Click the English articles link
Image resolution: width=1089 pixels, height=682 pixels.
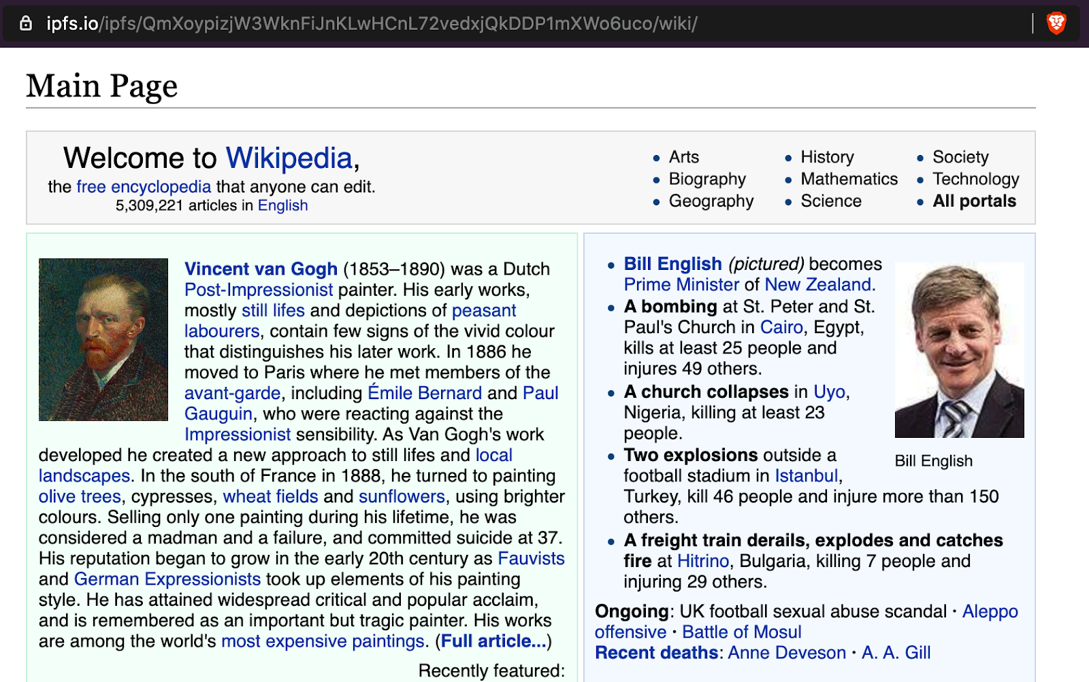pos(282,205)
